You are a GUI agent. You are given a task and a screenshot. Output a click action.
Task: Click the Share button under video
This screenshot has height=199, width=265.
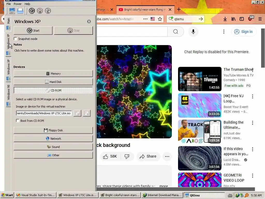tap(148, 156)
